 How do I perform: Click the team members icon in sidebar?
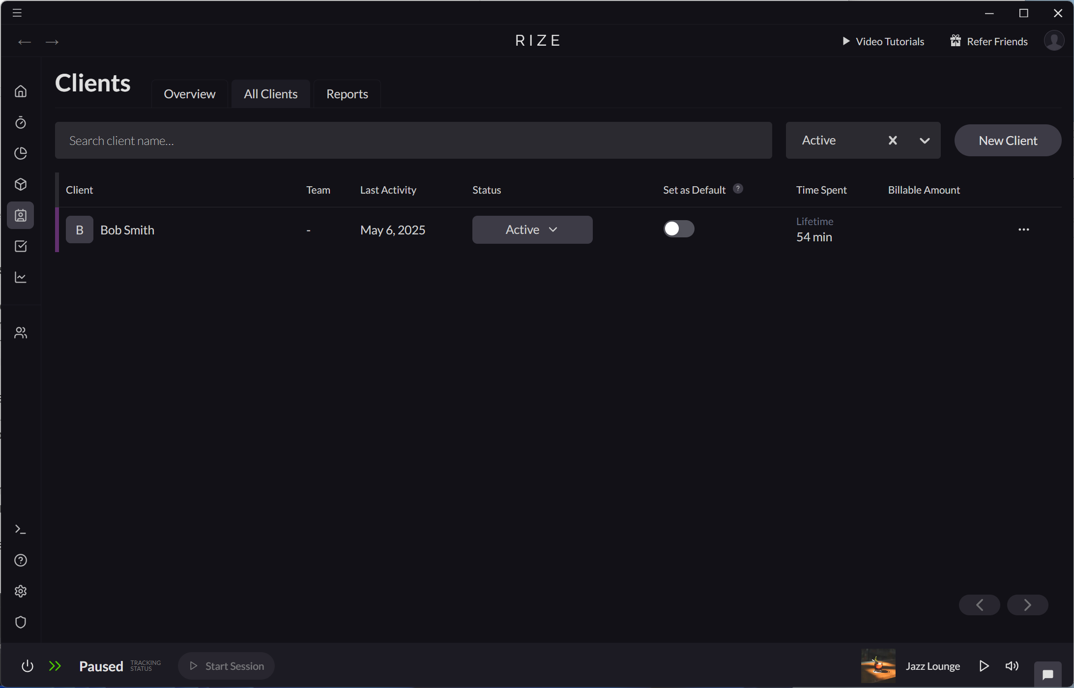[21, 332]
